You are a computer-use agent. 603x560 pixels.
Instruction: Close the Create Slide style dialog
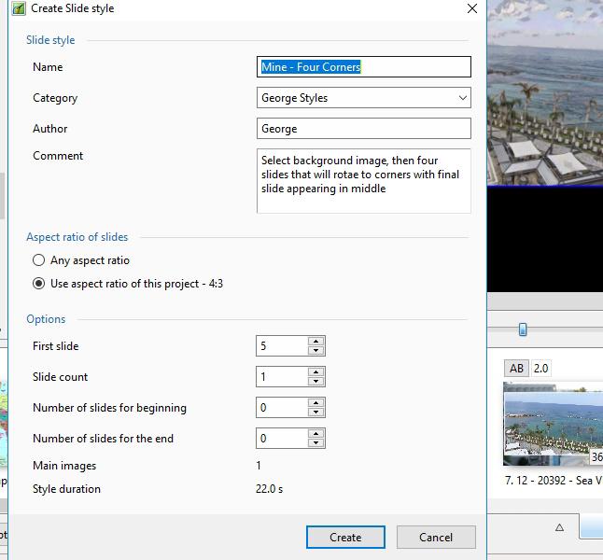click(472, 8)
